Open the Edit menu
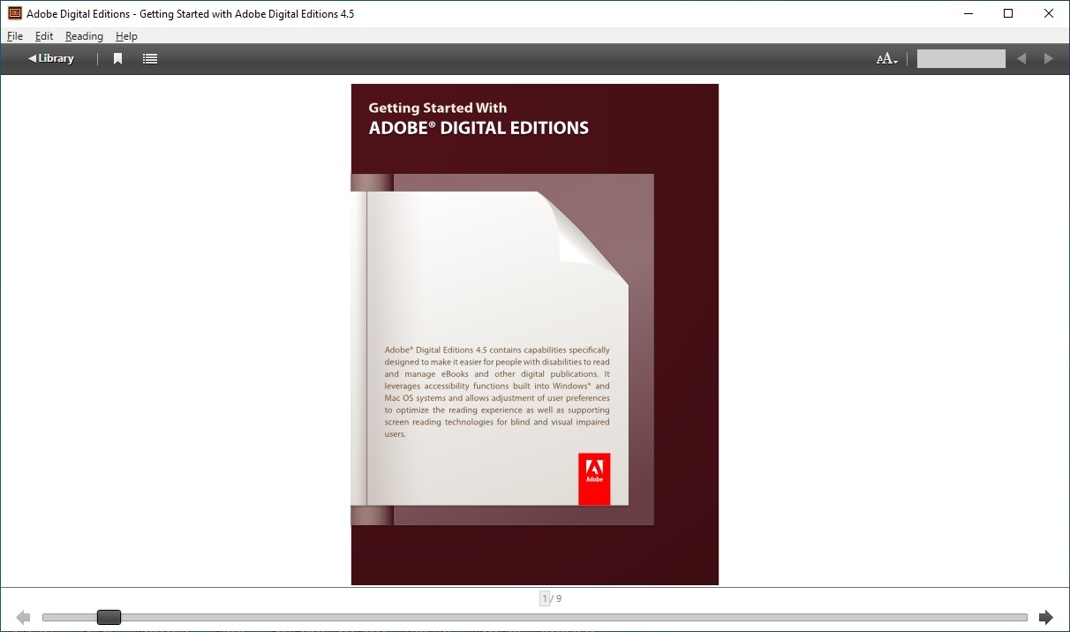Viewport: 1070px width, 632px height. 44,36
